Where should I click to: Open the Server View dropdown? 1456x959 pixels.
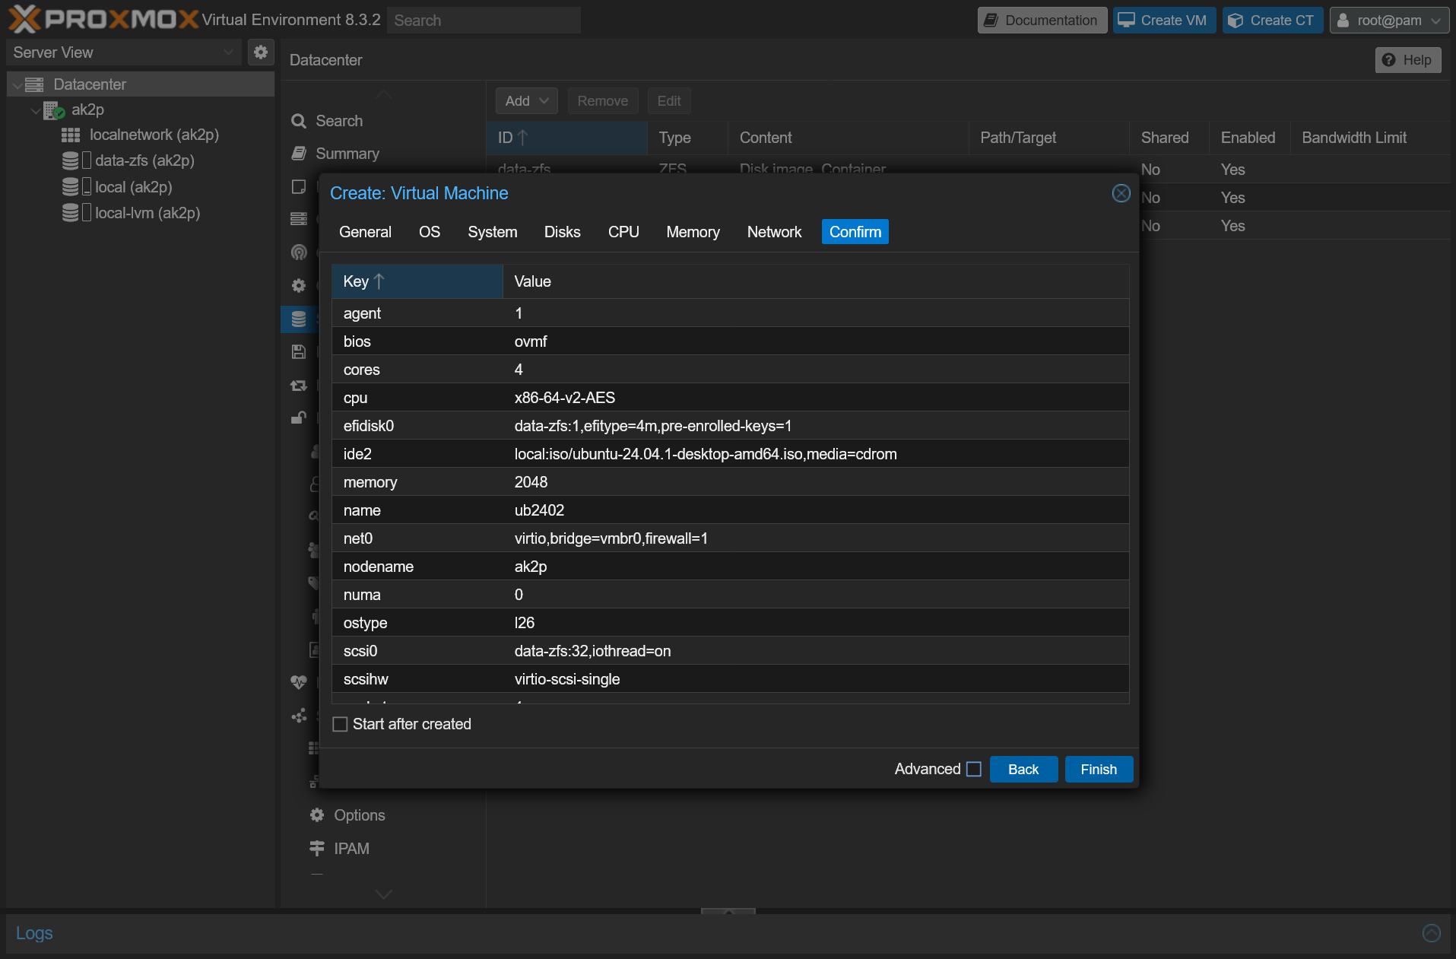[122, 52]
